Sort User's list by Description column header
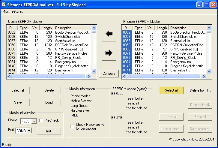This screenshot has width=218, height=148. coord(73,28)
